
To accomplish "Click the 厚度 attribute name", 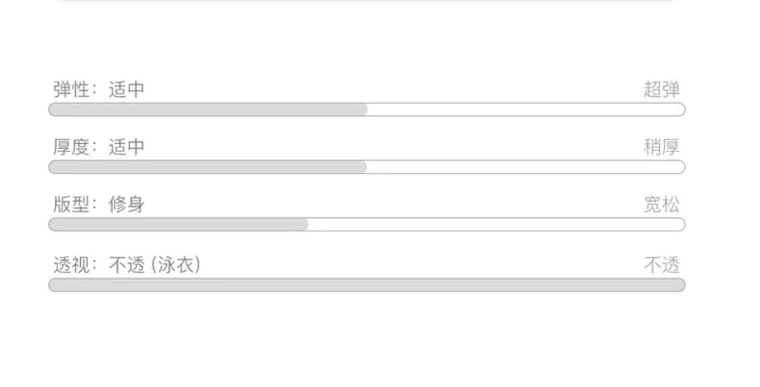I will coord(71,147).
